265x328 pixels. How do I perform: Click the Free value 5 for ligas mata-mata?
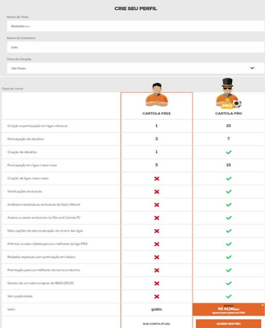click(157, 165)
